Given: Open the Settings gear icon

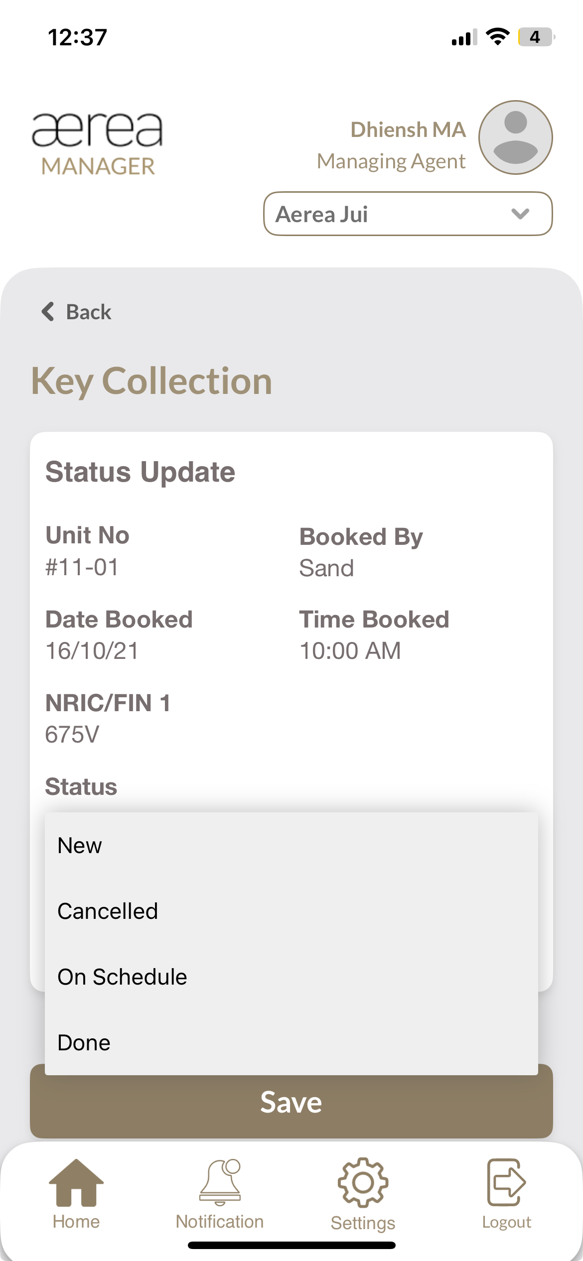Looking at the screenshot, I should [x=363, y=1183].
